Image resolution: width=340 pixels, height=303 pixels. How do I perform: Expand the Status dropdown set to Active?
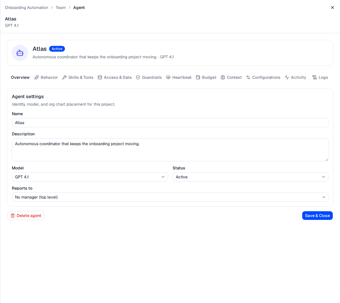tap(251, 177)
